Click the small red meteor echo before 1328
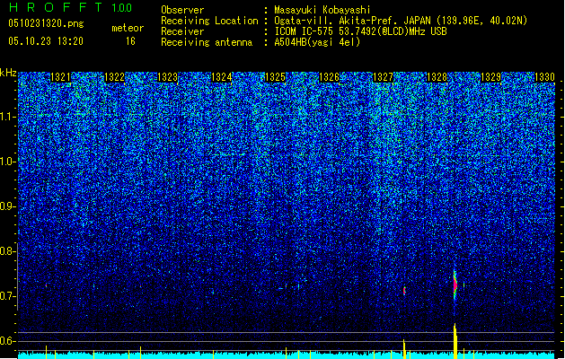Image resolution: width=565 pixels, height=359 pixels. click(x=404, y=290)
